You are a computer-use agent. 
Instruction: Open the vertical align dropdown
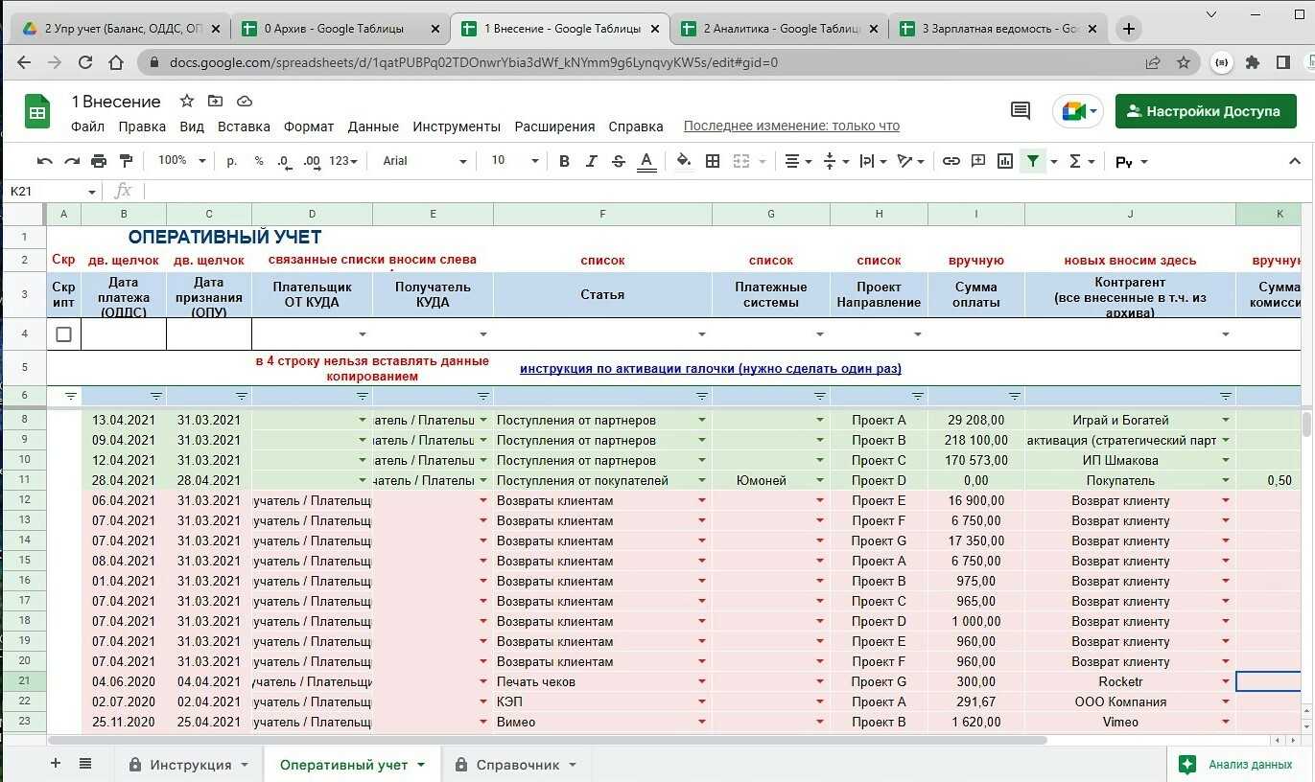[x=836, y=161]
